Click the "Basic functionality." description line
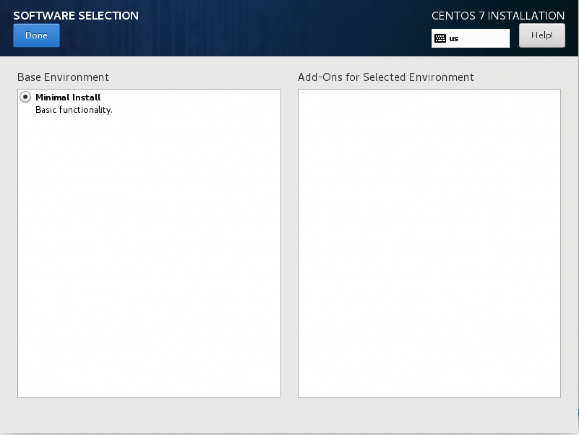Screen dimensions: 579x435 (74, 110)
